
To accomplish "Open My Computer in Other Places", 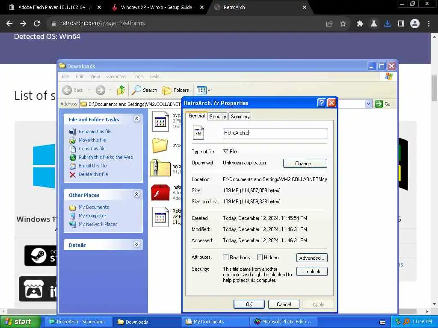I will [92, 216].
